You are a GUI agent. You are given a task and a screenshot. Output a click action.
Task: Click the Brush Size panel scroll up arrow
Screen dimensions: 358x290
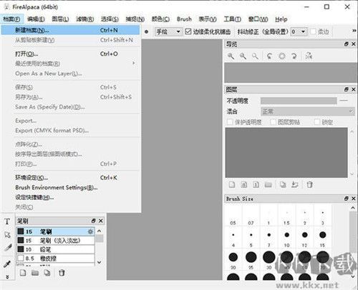(353, 208)
